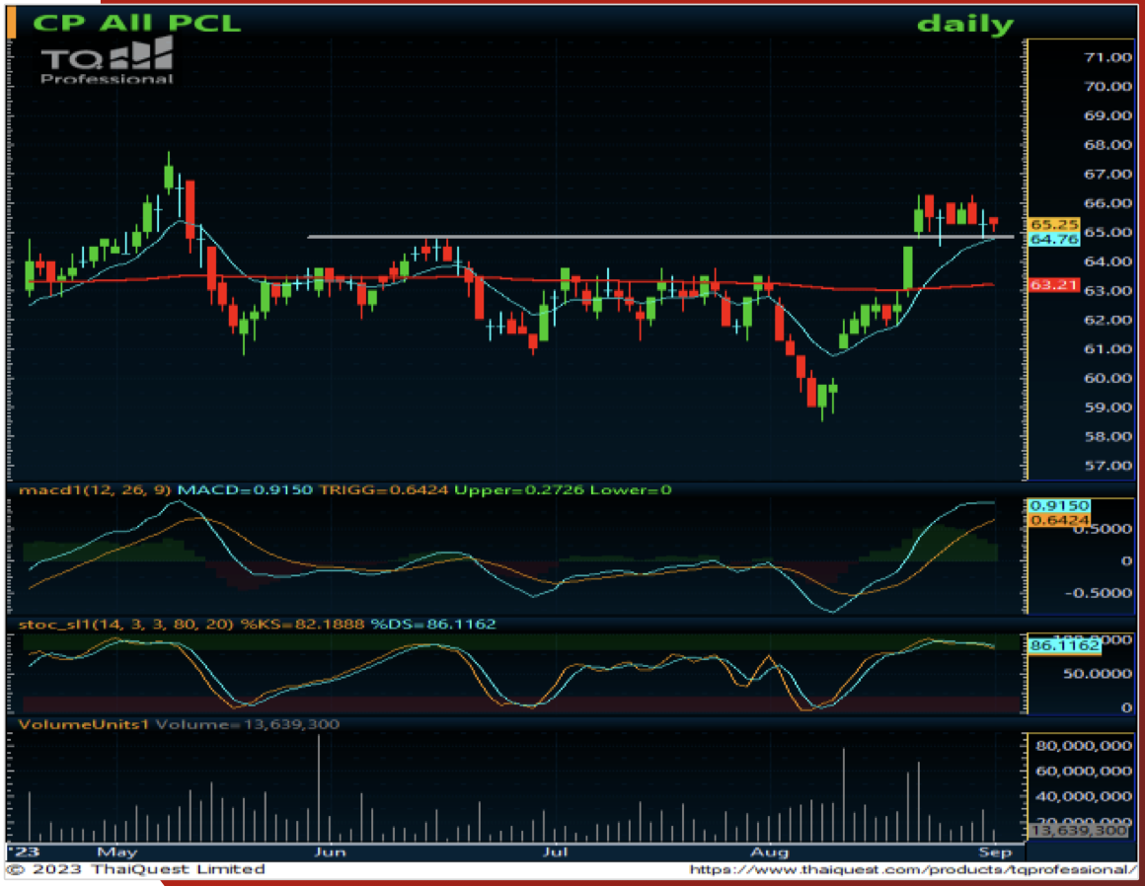Click the Sep label on time axis
Viewport: 1145px width, 886px height.
pyautogui.click(x=996, y=852)
